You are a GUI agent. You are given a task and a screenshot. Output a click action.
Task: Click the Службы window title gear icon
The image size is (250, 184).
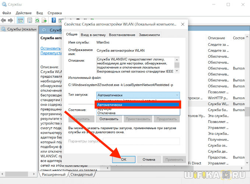tap(4, 4)
